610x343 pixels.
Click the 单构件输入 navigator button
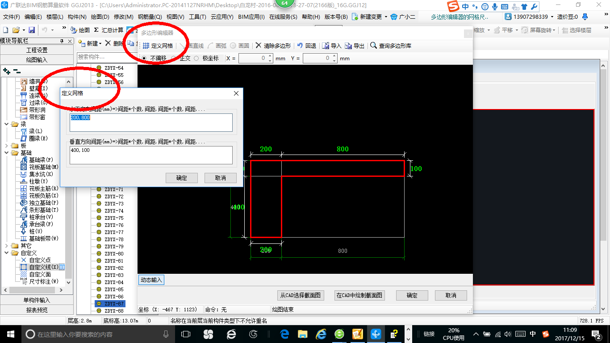[x=37, y=300]
